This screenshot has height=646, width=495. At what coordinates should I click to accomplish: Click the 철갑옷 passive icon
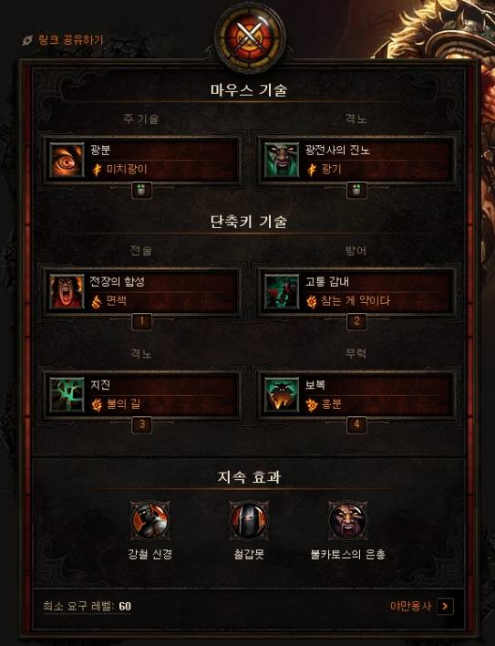[x=249, y=520]
